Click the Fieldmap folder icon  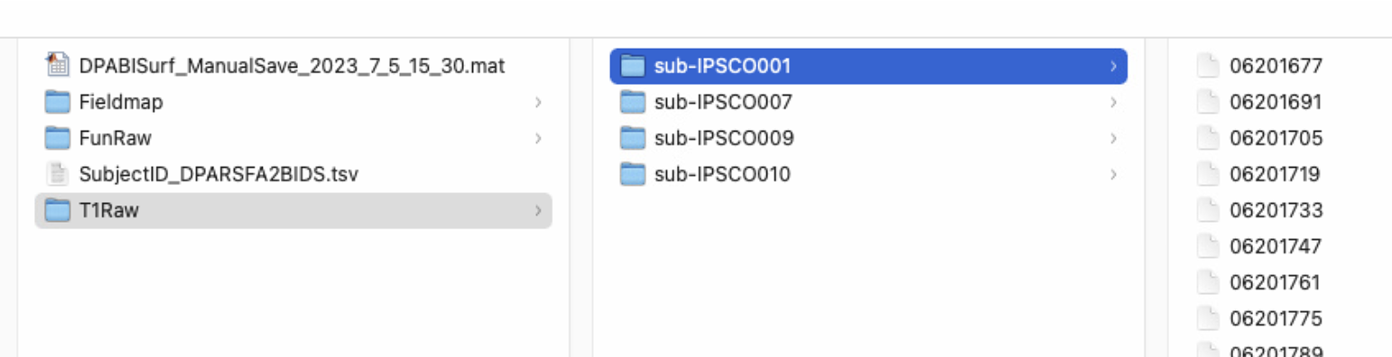click(x=58, y=102)
